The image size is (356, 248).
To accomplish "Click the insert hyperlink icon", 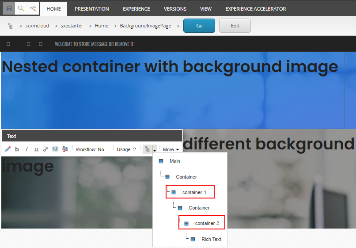I will coord(45,149).
